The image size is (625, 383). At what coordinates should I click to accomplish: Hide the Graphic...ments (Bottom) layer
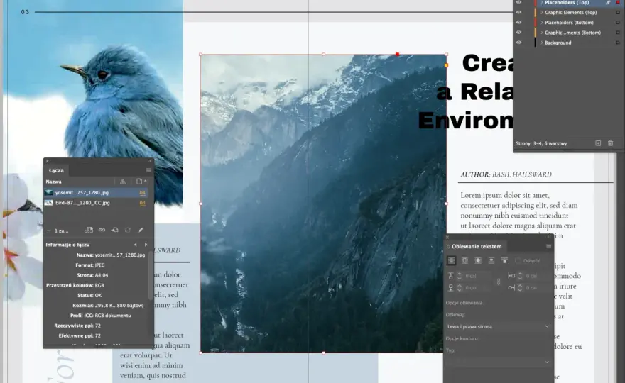click(x=518, y=33)
